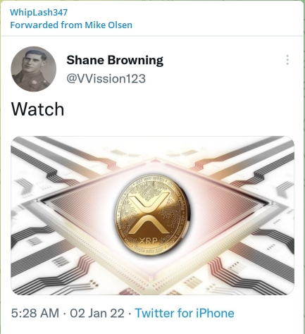Open the circuit board image thumbnail
This screenshot has width=305, height=334.
point(153,216)
